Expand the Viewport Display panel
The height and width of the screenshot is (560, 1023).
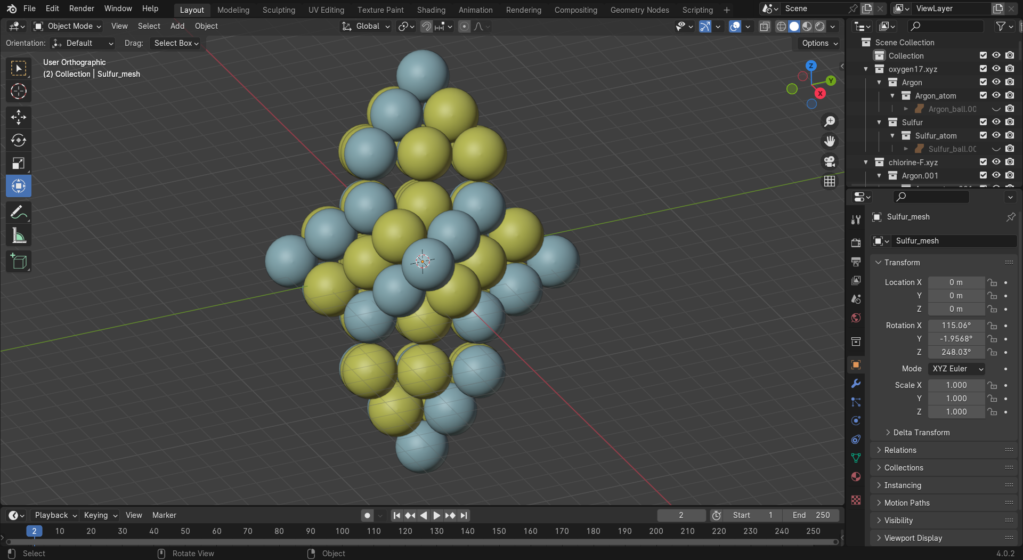click(x=913, y=538)
